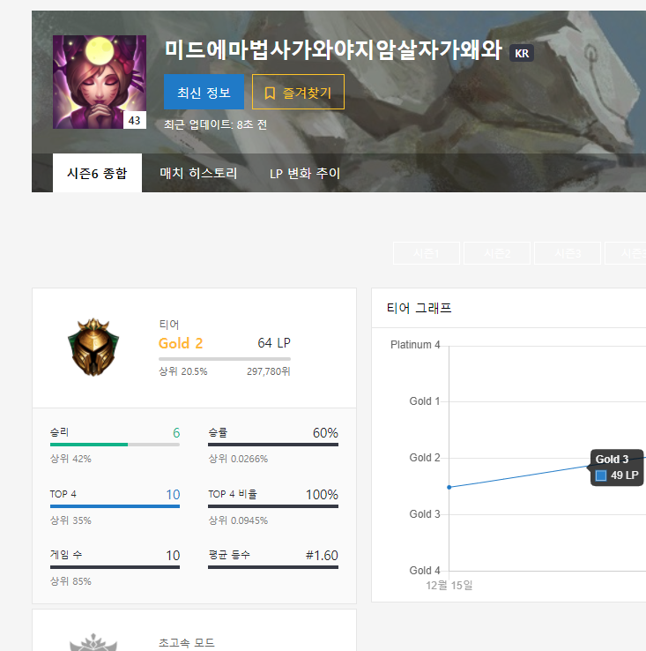
Task: Click the Gold 2 tier label
Action: point(181,343)
